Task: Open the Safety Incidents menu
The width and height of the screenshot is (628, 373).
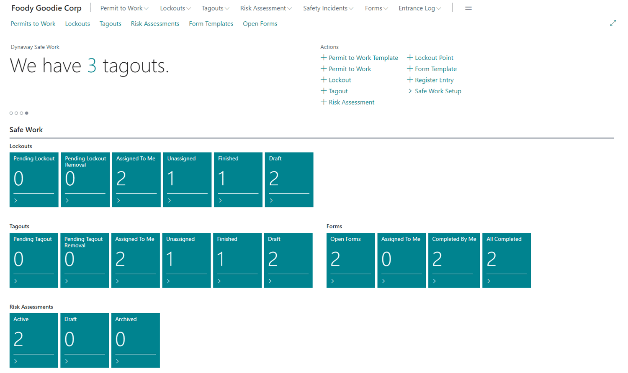Action: 328,8
